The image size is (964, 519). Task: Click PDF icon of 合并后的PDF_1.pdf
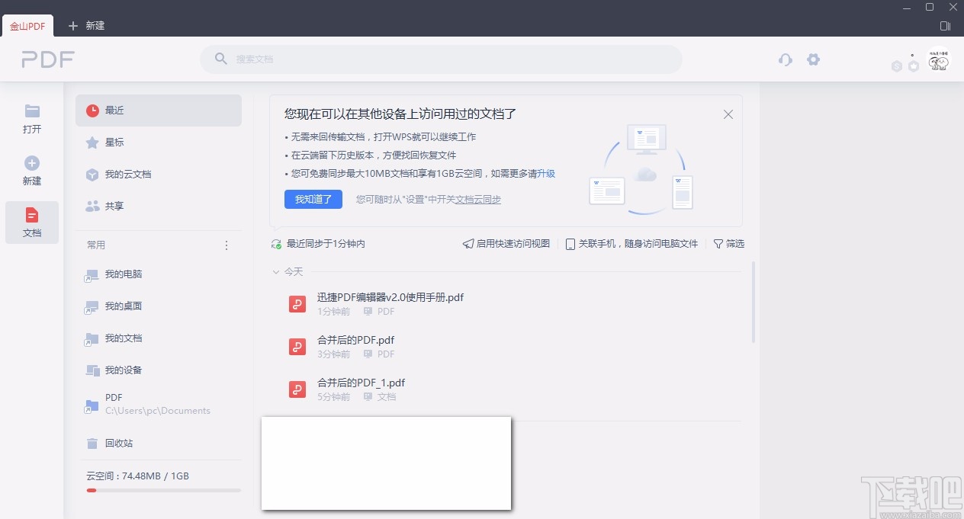(297, 389)
